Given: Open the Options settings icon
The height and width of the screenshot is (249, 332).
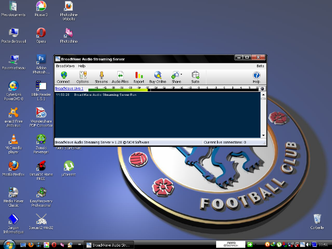Looking at the screenshot, I should pos(82,77).
